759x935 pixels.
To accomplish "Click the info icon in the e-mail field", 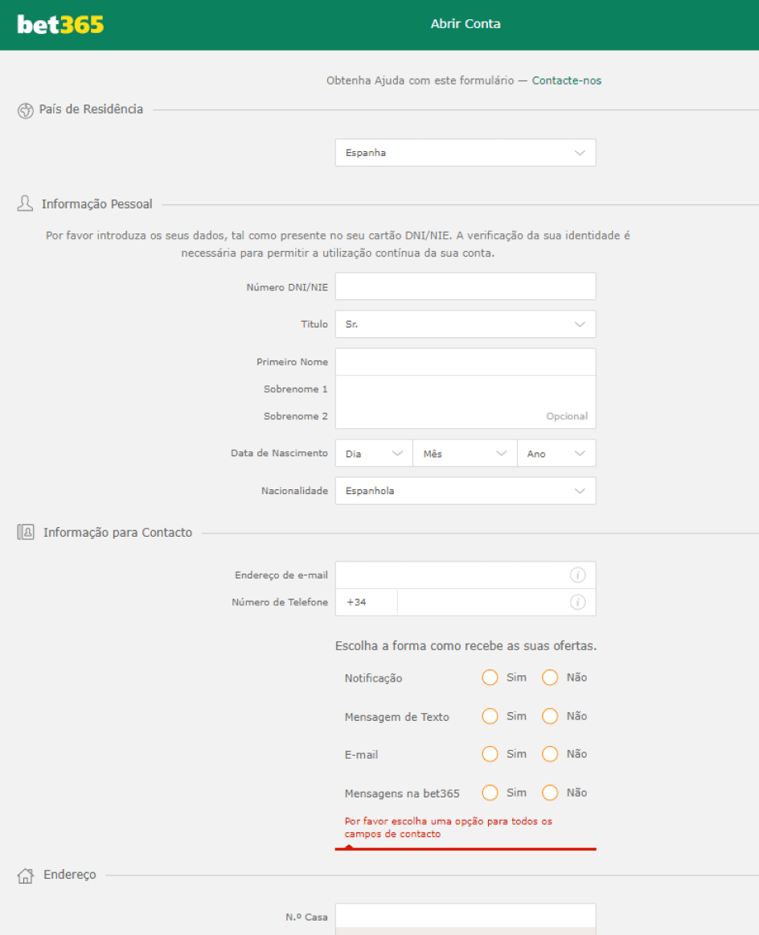I will coord(577,575).
